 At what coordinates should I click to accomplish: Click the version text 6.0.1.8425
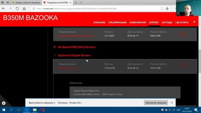click(109, 36)
